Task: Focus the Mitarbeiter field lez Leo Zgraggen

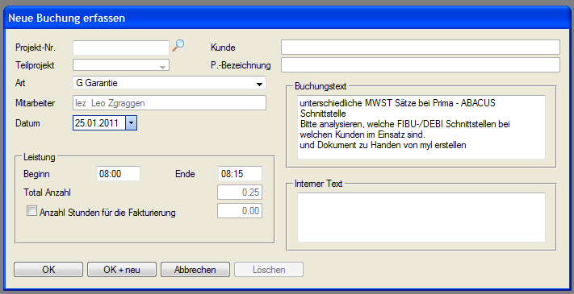Action: pos(170,103)
